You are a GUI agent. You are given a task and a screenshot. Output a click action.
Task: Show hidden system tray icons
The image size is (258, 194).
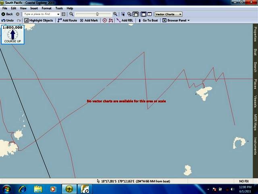[x=208, y=190]
